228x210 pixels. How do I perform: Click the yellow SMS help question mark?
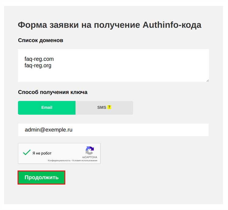109,107
